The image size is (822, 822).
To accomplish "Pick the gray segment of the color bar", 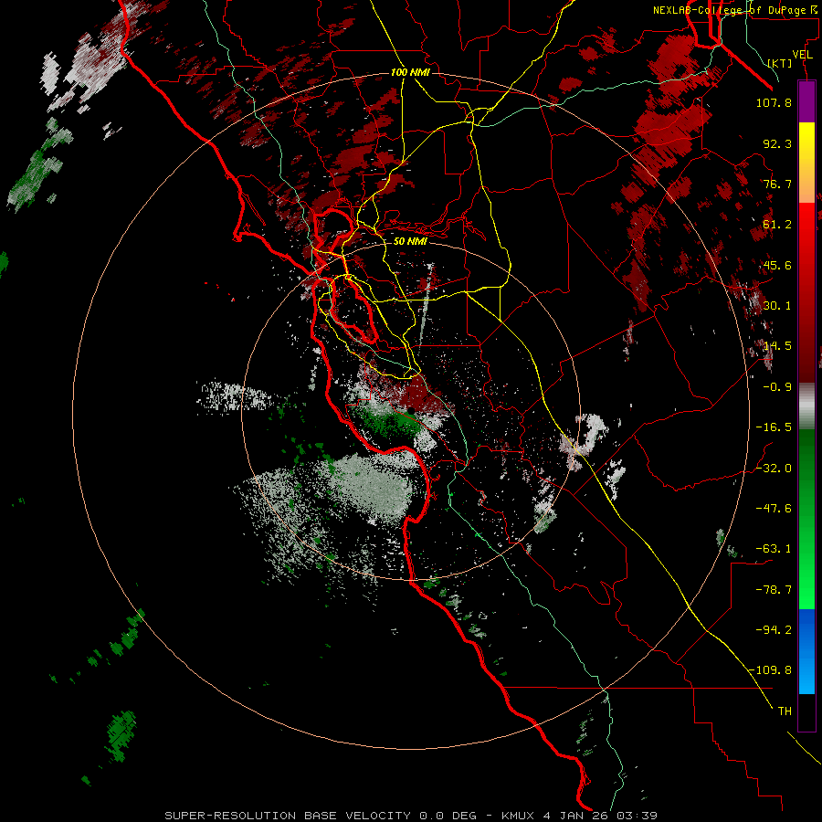I will pyautogui.click(x=806, y=406).
